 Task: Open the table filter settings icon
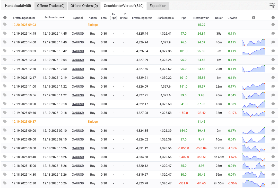pos(272,5)
